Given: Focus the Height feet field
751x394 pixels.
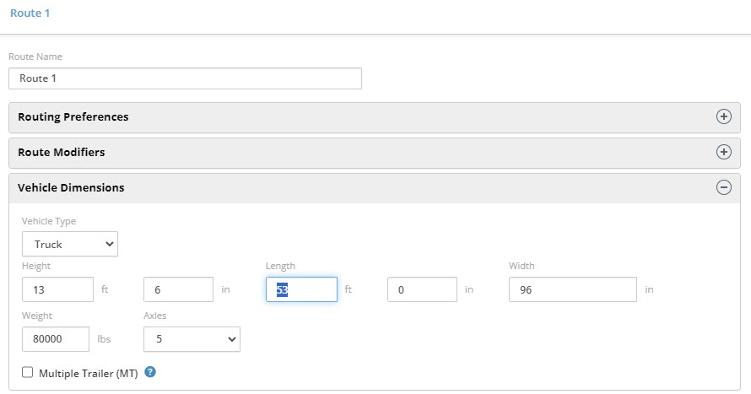Looking at the screenshot, I should tap(57, 289).
